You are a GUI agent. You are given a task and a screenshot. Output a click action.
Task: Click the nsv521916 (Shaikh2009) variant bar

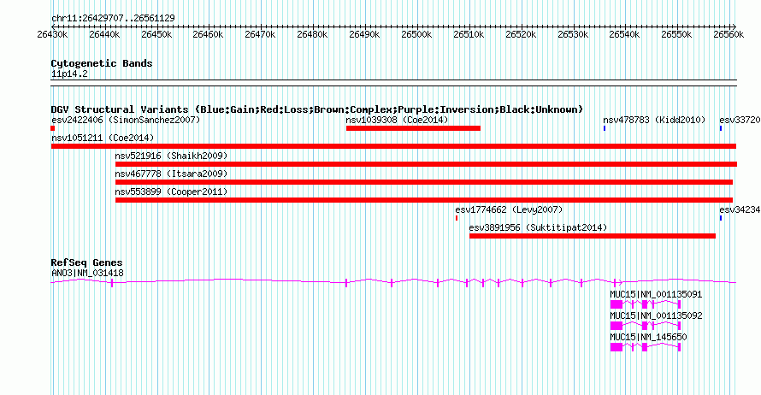[x=426, y=164]
